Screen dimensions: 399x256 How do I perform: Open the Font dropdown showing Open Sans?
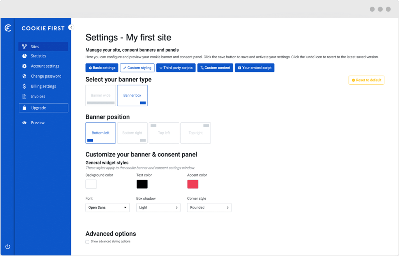(107, 207)
